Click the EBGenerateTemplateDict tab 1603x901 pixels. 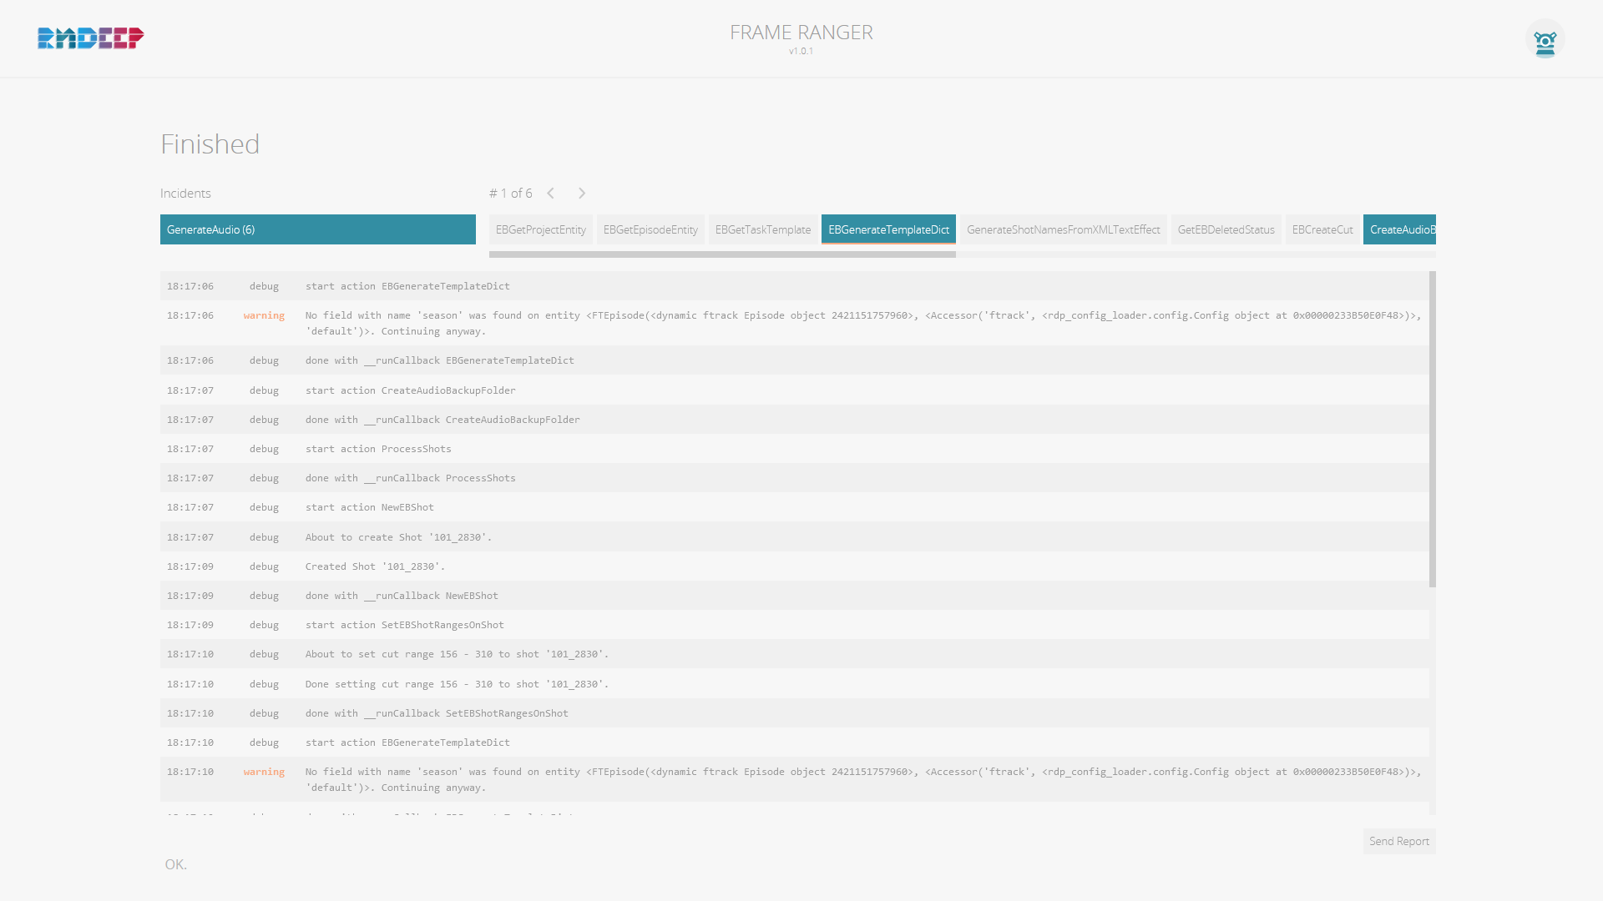click(888, 229)
